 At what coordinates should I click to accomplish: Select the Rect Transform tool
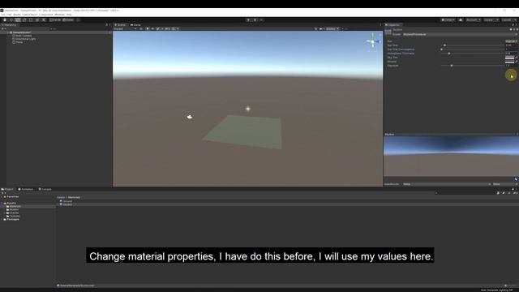point(31,19)
